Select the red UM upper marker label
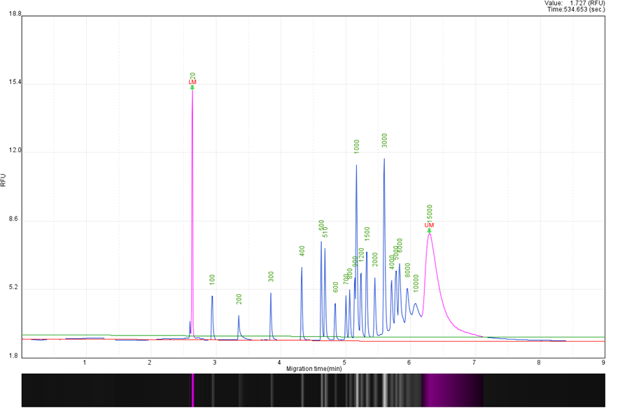 429,225
